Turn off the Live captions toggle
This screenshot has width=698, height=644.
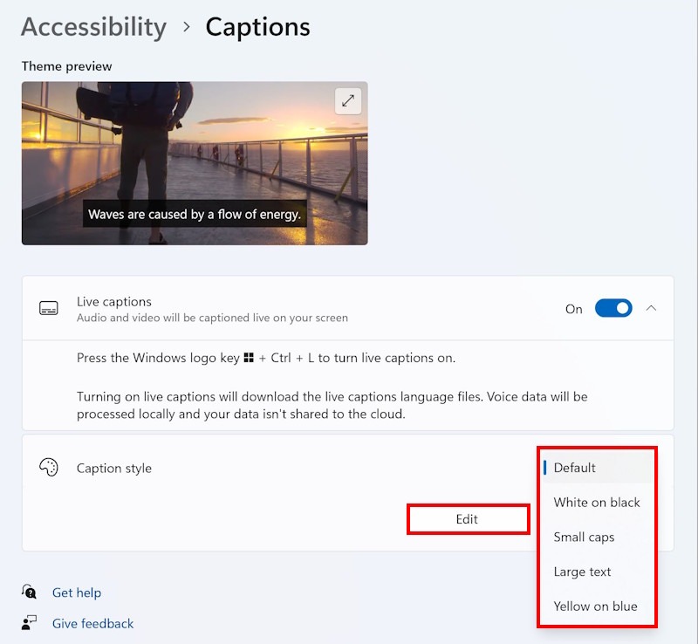coord(613,308)
